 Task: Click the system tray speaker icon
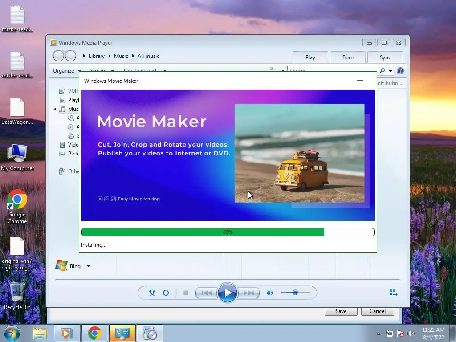click(411, 334)
